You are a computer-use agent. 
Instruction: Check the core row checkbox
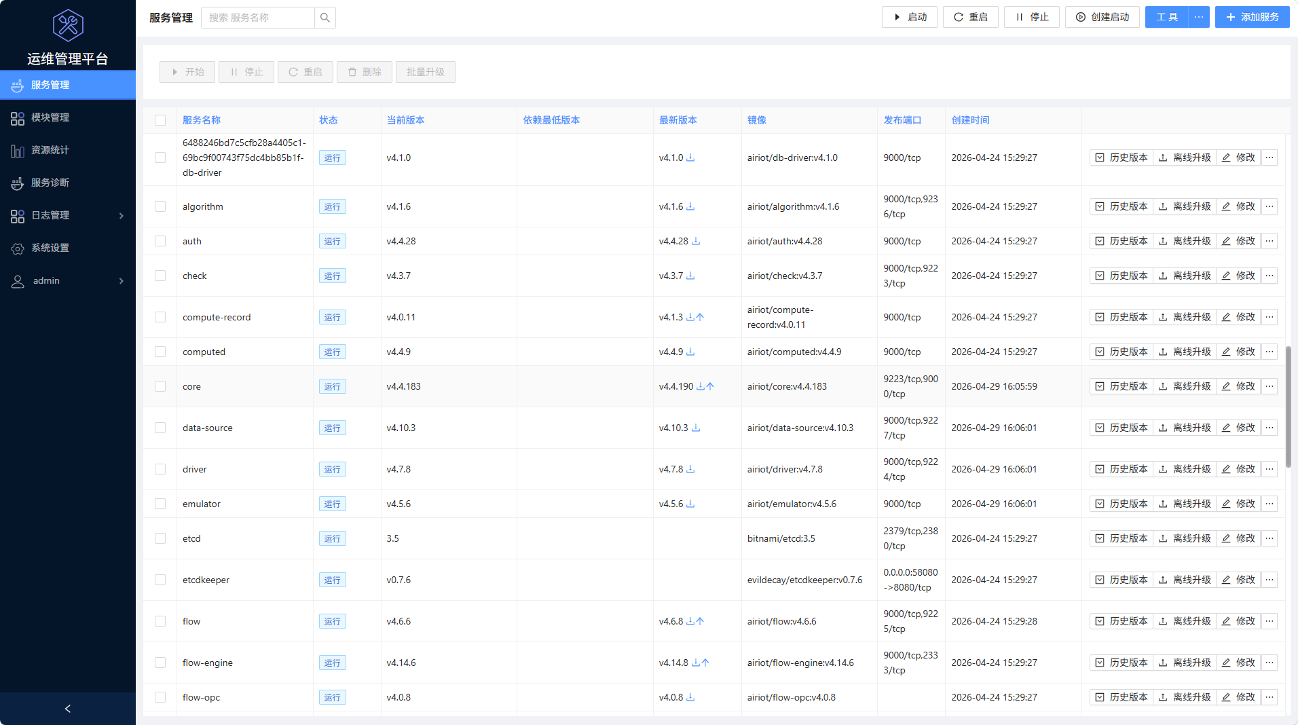[160, 386]
